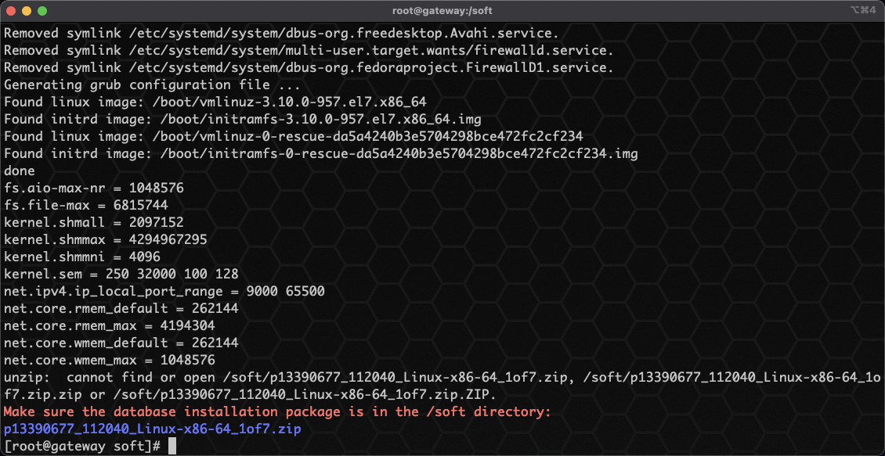Image resolution: width=885 pixels, height=456 pixels.
Task: Click the red 'Make sure the database' warning
Action: pos(276,412)
